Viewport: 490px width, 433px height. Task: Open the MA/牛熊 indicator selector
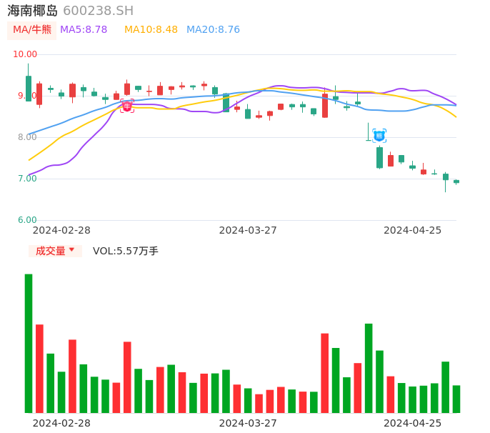tap(32, 30)
